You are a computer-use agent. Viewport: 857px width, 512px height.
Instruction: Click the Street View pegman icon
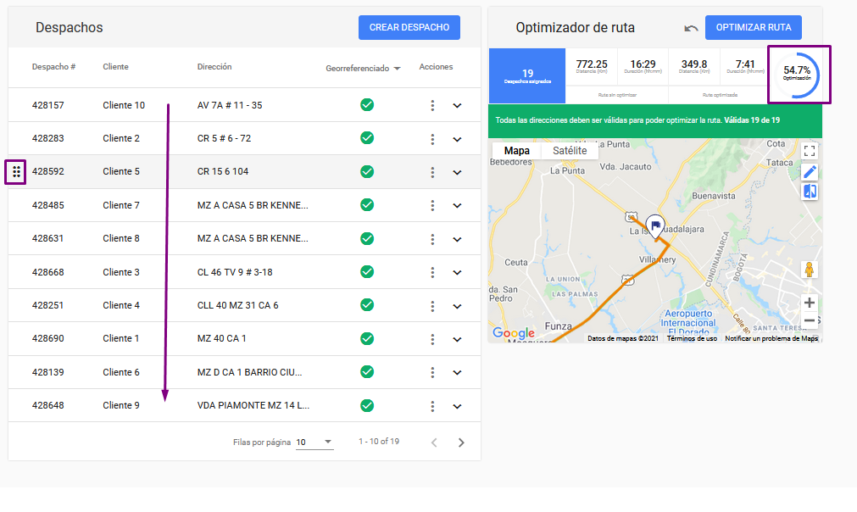[x=810, y=270]
